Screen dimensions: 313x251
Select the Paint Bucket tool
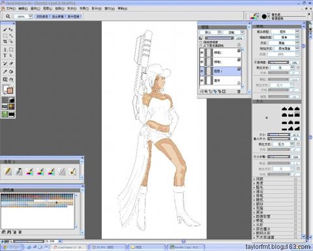click(x=11, y=72)
